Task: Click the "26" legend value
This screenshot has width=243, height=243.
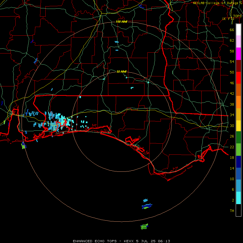Action: [x=232, y=136]
